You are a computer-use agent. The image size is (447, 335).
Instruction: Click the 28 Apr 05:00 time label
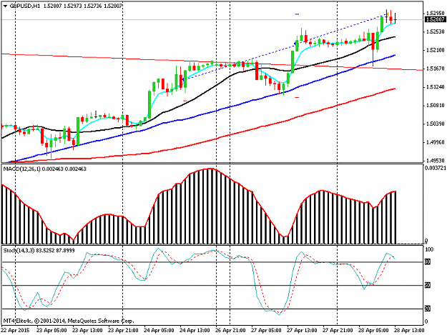click(x=373, y=331)
